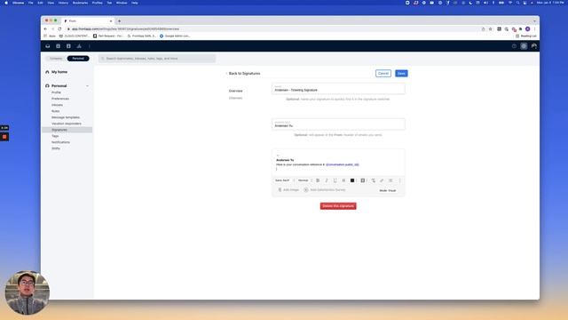Save the signature changes
Screen dimensions: 568x320
(x=401, y=73)
